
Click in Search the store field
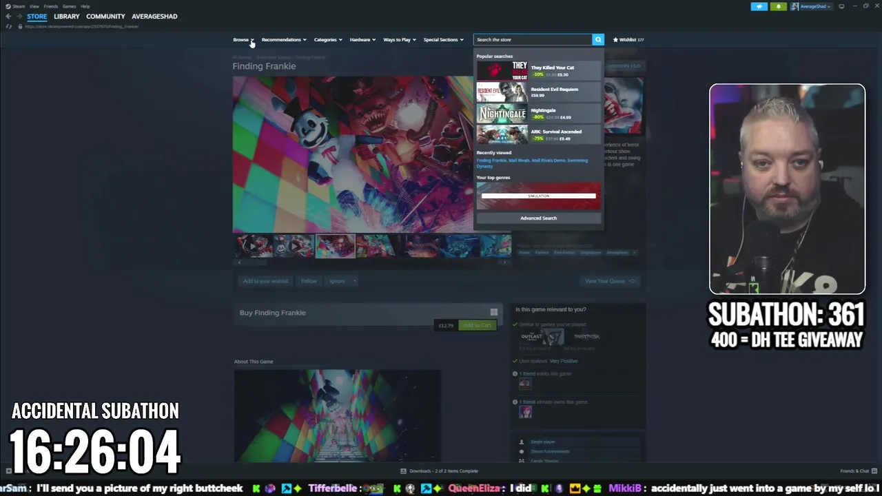pyautogui.click(x=533, y=39)
